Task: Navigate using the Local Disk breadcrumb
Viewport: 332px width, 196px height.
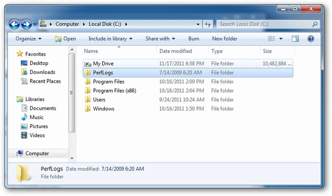Action: [x=105, y=24]
